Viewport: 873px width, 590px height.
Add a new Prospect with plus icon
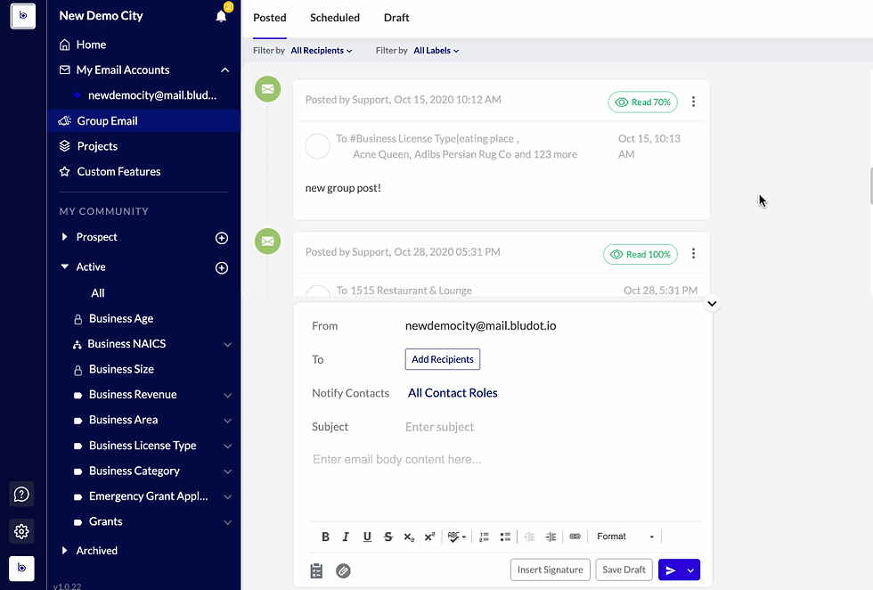coord(222,238)
